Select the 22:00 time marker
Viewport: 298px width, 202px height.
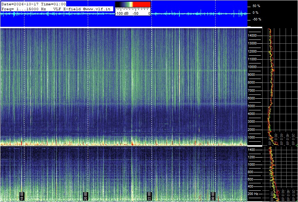(x=149, y=196)
